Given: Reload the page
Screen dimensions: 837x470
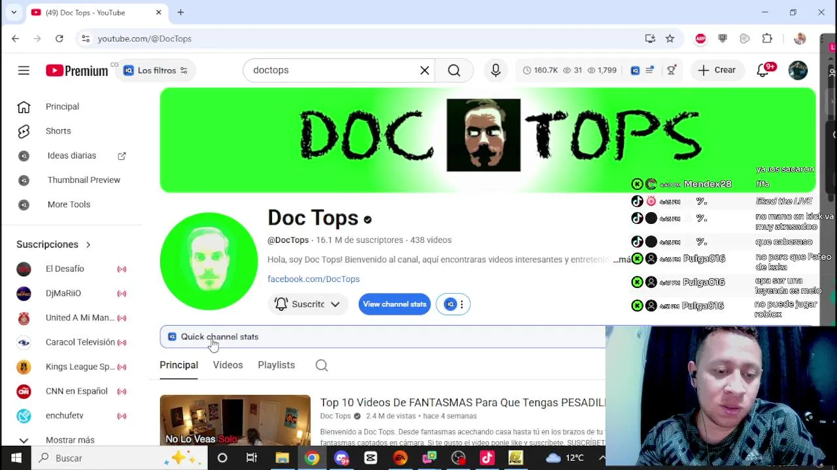Looking at the screenshot, I should [59, 39].
